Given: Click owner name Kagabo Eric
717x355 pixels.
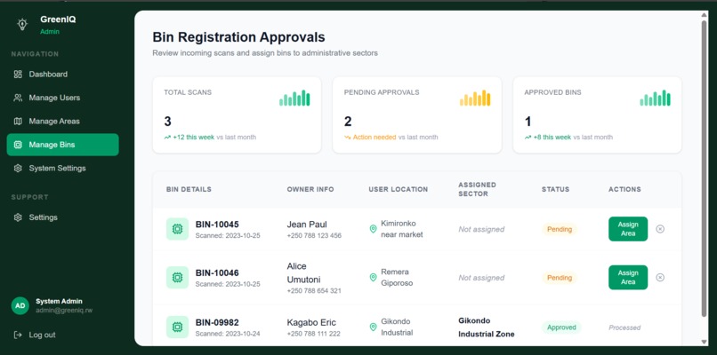Looking at the screenshot, I should [x=311, y=322].
